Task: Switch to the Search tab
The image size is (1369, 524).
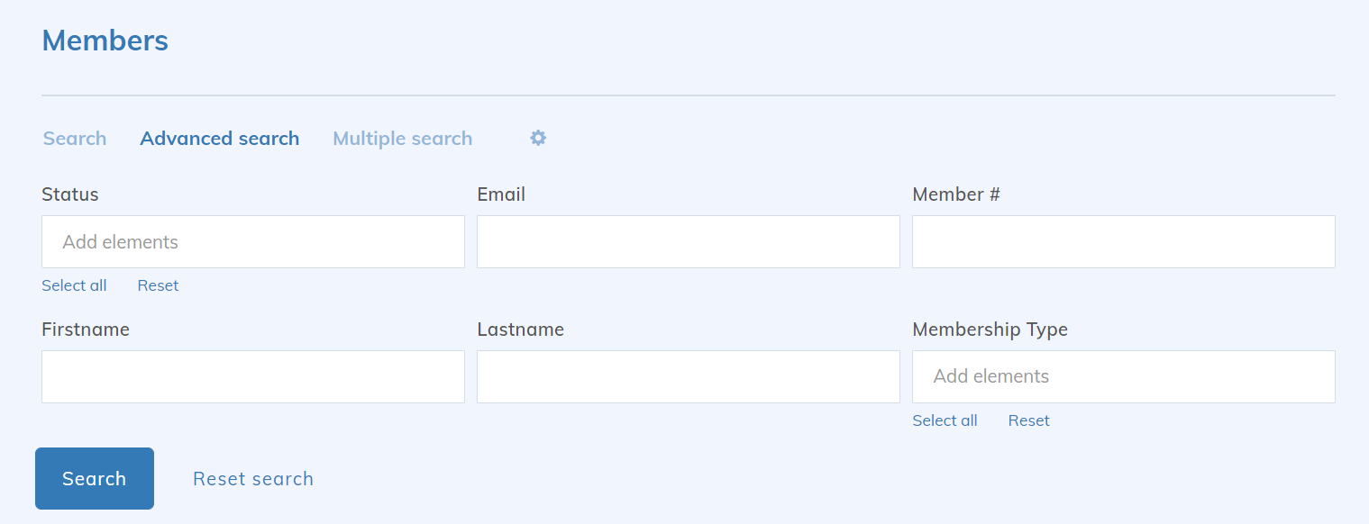Action: [75, 139]
